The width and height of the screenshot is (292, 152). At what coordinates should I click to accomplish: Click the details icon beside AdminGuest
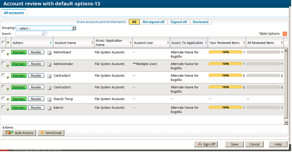[49, 52]
